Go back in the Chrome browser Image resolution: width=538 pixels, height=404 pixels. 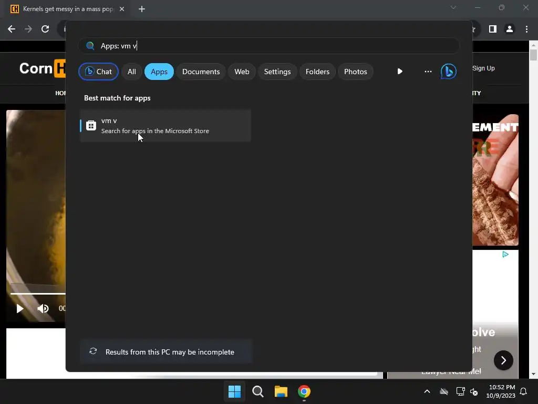coord(12,29)
